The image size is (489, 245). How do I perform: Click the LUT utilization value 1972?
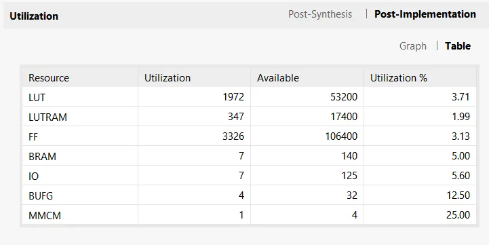tap(233, 97)
